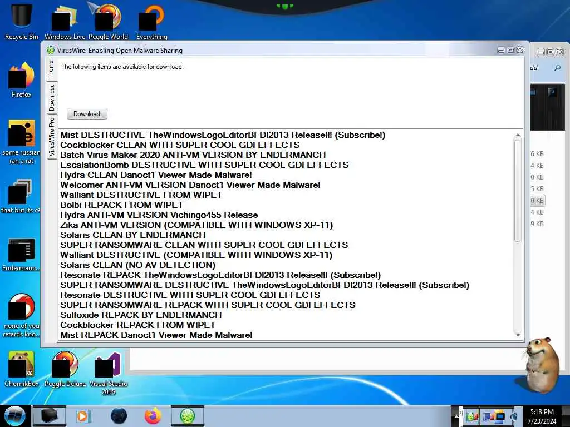This screenshot has height=427, width=570.
Task: Click the Windows Start orb
Action: (x=15, y=416)
